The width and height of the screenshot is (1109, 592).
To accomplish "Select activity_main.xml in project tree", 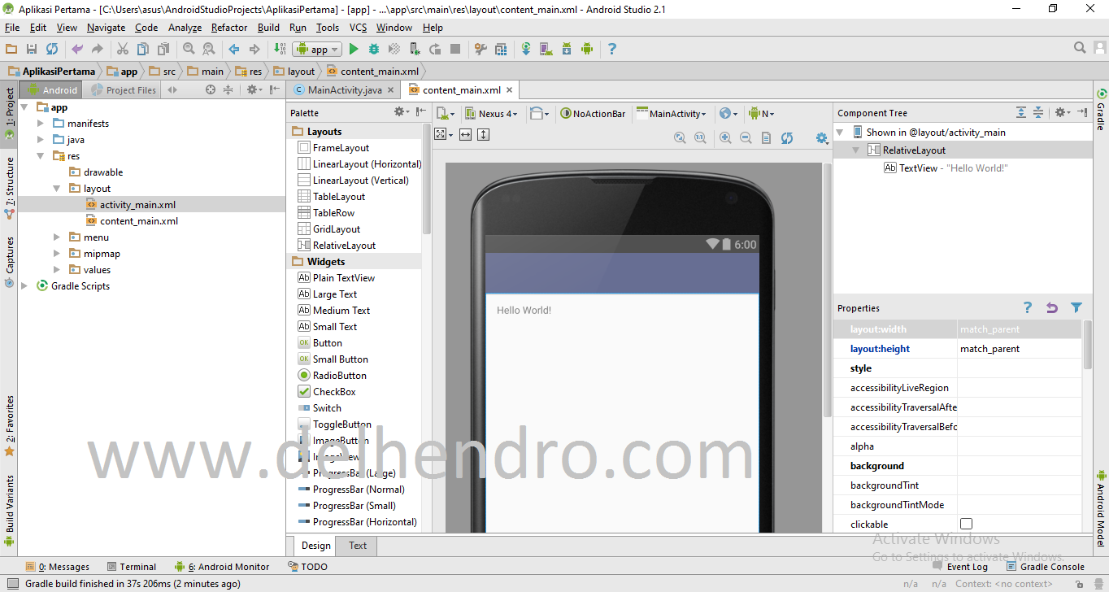I will pyautogui.click(x=137, y=204).
